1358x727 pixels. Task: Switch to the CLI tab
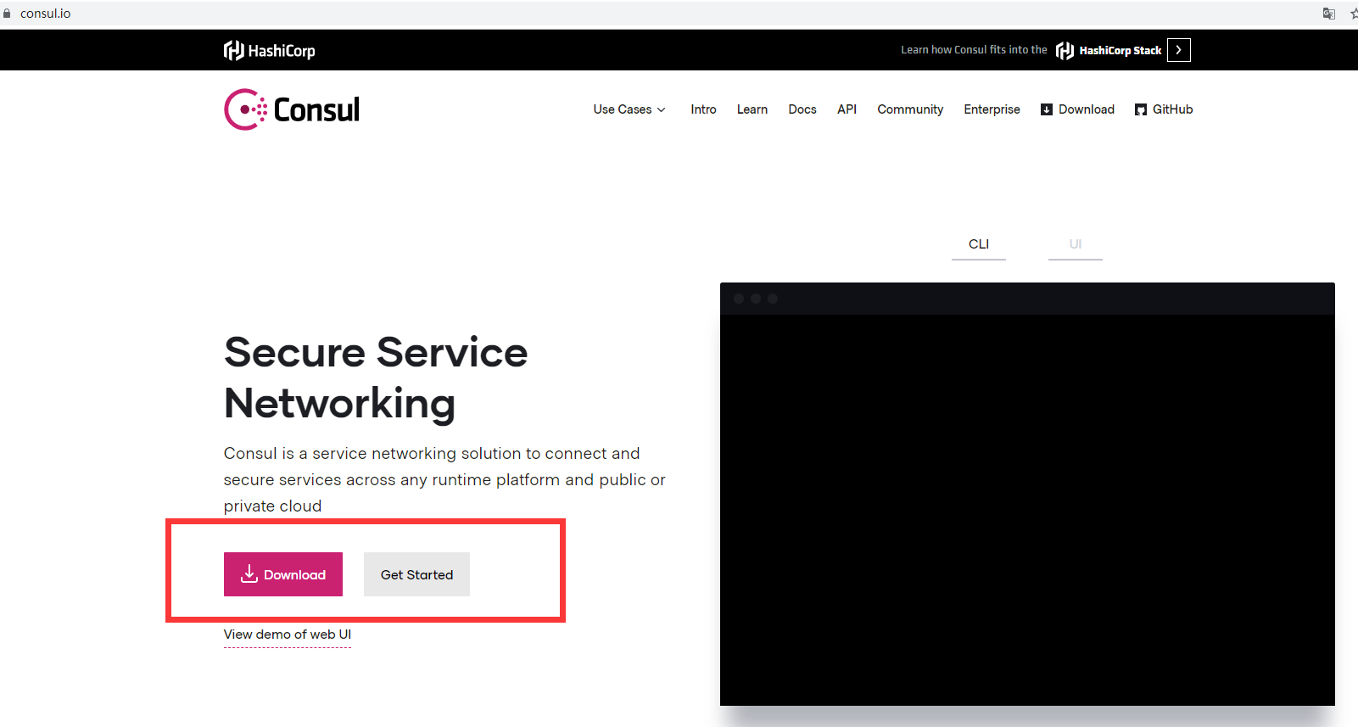(x=979, y=244)
